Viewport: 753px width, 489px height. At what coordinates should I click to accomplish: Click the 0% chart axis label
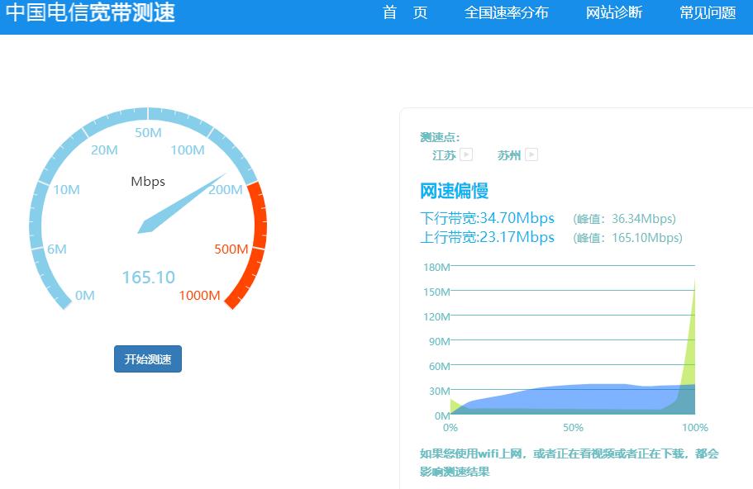click(450, 427)
